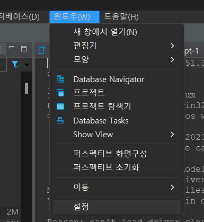The width and height of the screenshot is (204, 222).
Task: Click the filter funnel icon in navigator
Action: pos(15,65)
